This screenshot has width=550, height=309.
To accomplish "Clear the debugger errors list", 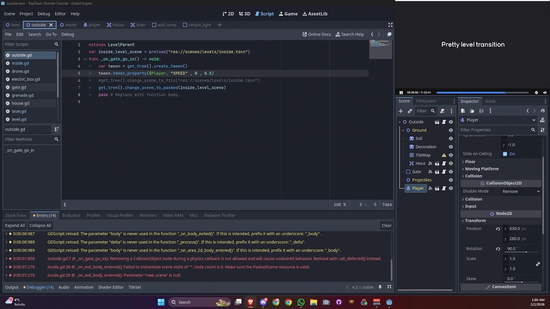I will pyautogui.click(x=386, y=225).
